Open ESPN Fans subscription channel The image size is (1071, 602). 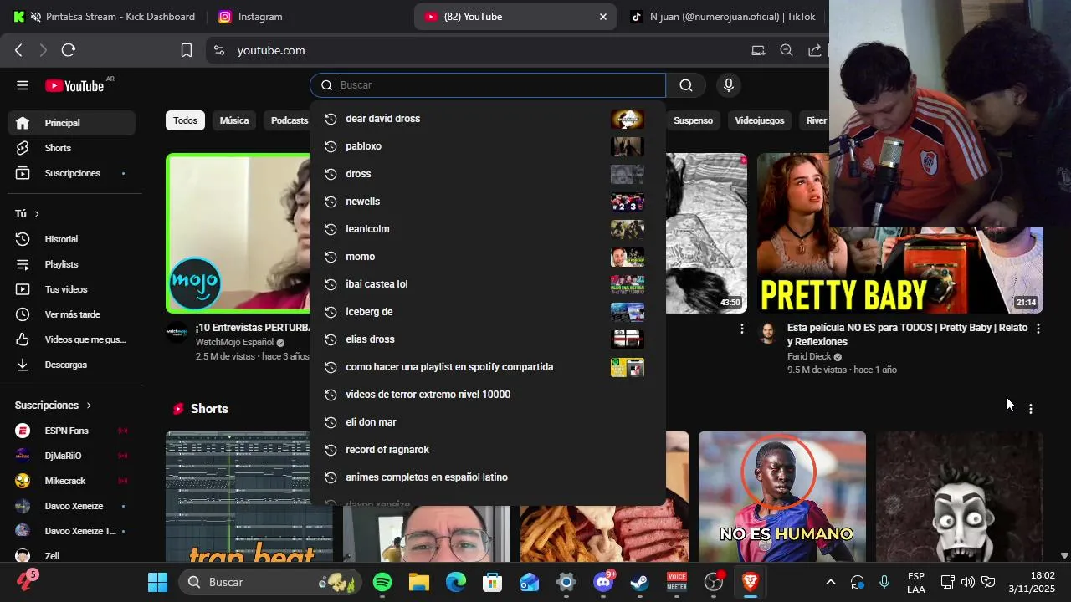(72, 431)
